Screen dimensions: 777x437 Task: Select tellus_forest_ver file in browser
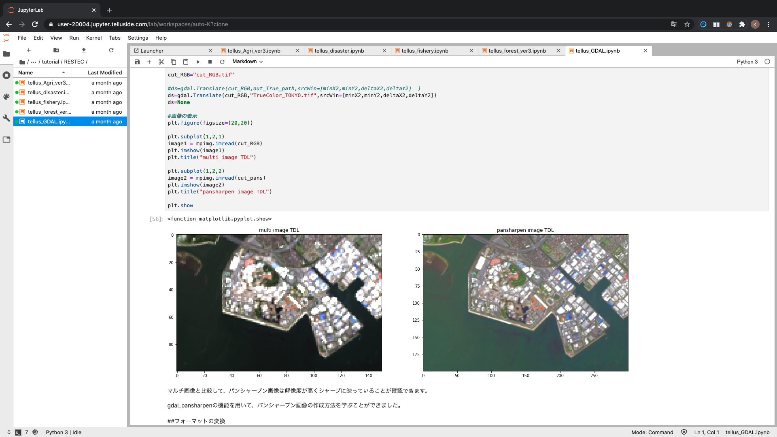pyautogui.click(x=70, y=112)
